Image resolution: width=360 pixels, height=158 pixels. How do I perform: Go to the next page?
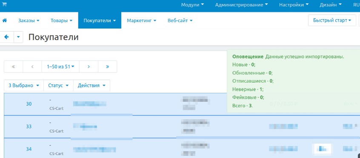click(x=89, y=66)
